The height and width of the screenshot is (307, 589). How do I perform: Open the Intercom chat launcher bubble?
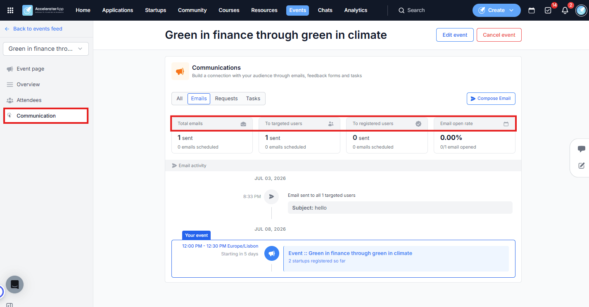[14, 285]
